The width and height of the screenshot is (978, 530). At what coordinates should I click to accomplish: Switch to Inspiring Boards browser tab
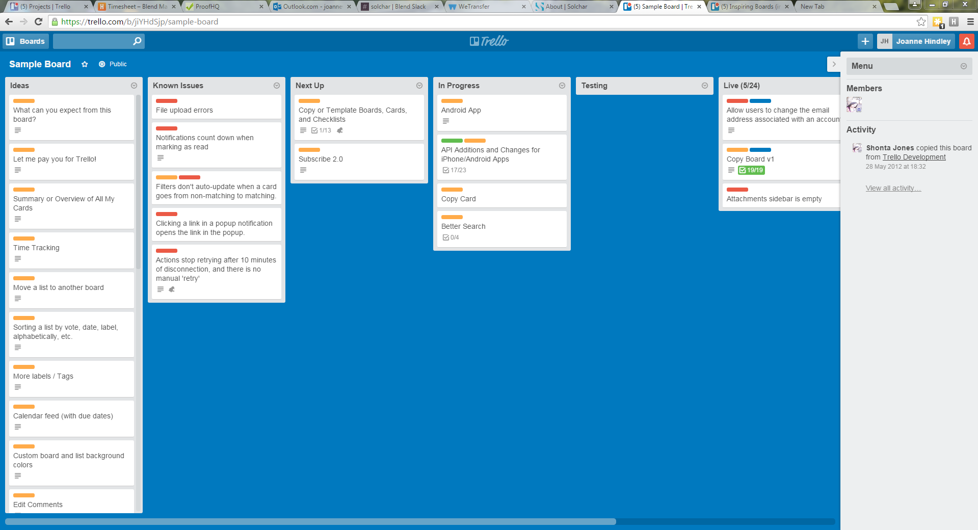[x=750, y=7]
